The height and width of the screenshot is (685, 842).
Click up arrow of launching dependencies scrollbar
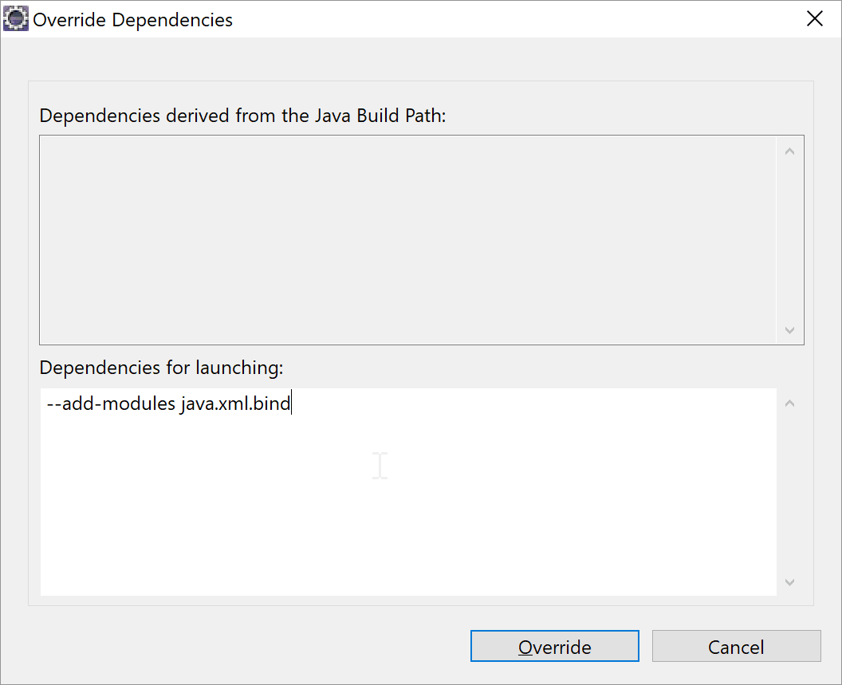[x=789, y=403]
